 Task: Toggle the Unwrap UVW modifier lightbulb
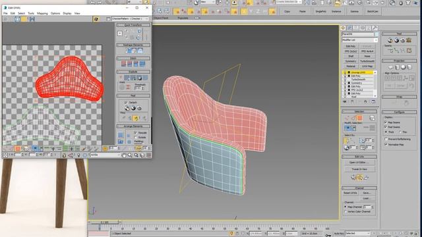(x=345, y=72)
